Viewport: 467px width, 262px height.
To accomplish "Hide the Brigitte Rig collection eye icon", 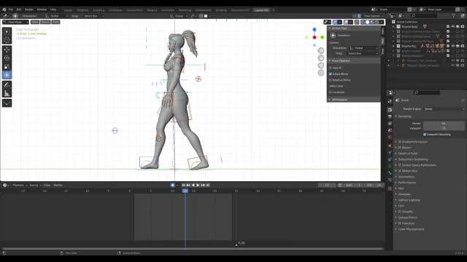I will tap(452, 46).
